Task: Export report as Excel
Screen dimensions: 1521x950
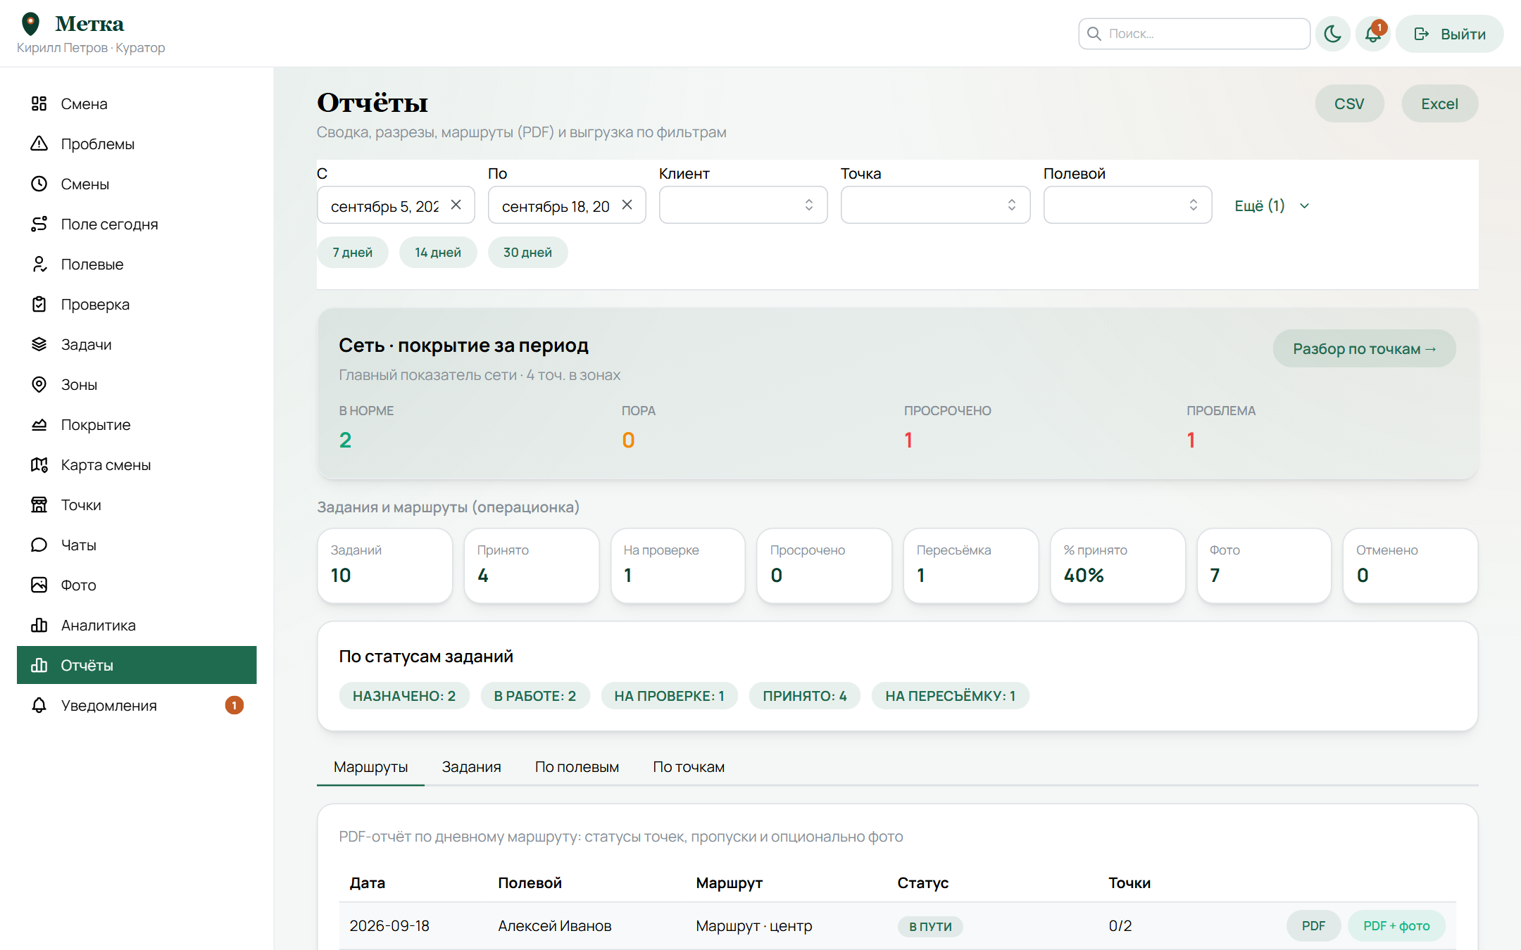Action: point(1439,104)
